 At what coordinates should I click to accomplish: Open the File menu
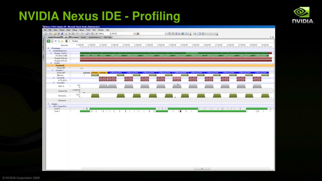point(45,30)
